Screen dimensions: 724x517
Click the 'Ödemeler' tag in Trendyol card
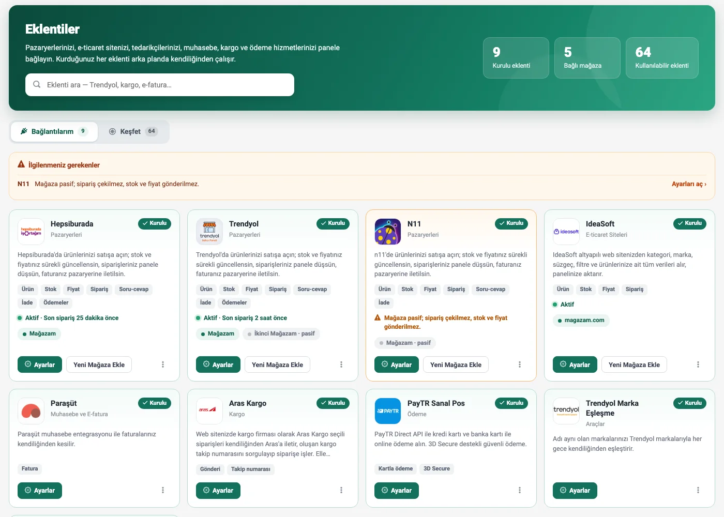pyautogui.click(x=234, y=303)
